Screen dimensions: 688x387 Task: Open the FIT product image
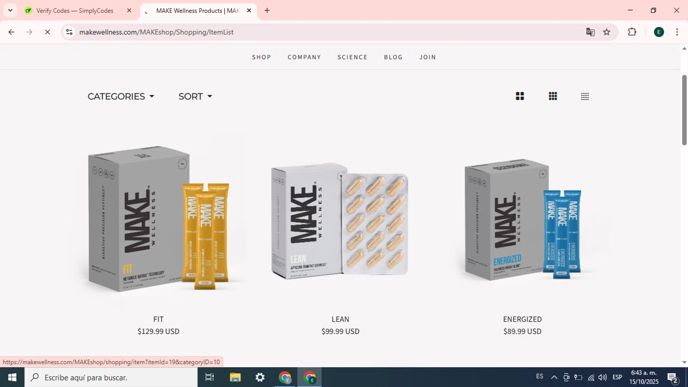(158, 219)
